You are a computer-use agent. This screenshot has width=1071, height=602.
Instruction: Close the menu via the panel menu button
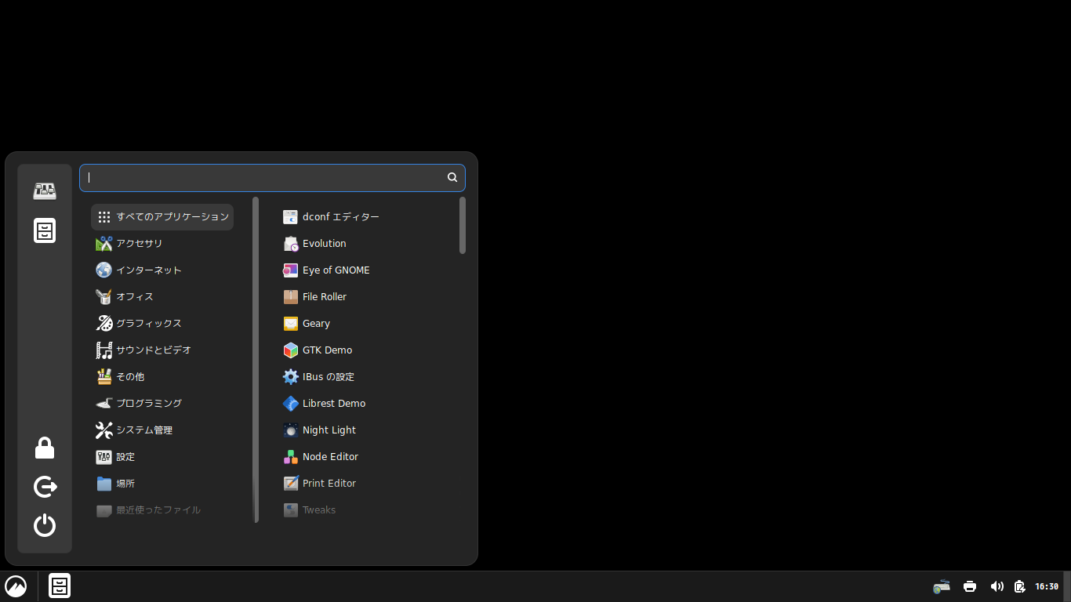[x=16, y=586]
